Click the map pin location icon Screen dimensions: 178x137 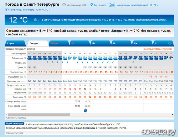tap(91, 5)
